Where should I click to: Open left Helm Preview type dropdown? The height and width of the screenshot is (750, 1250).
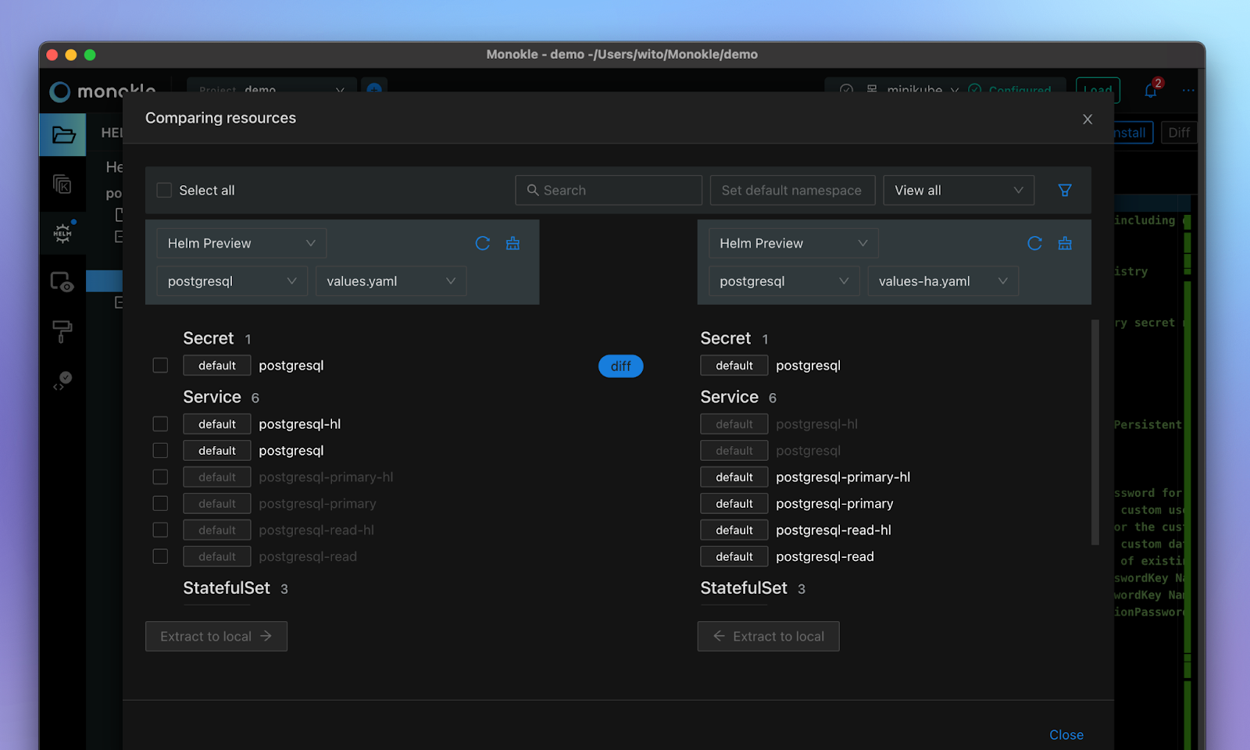coord(241,243)
